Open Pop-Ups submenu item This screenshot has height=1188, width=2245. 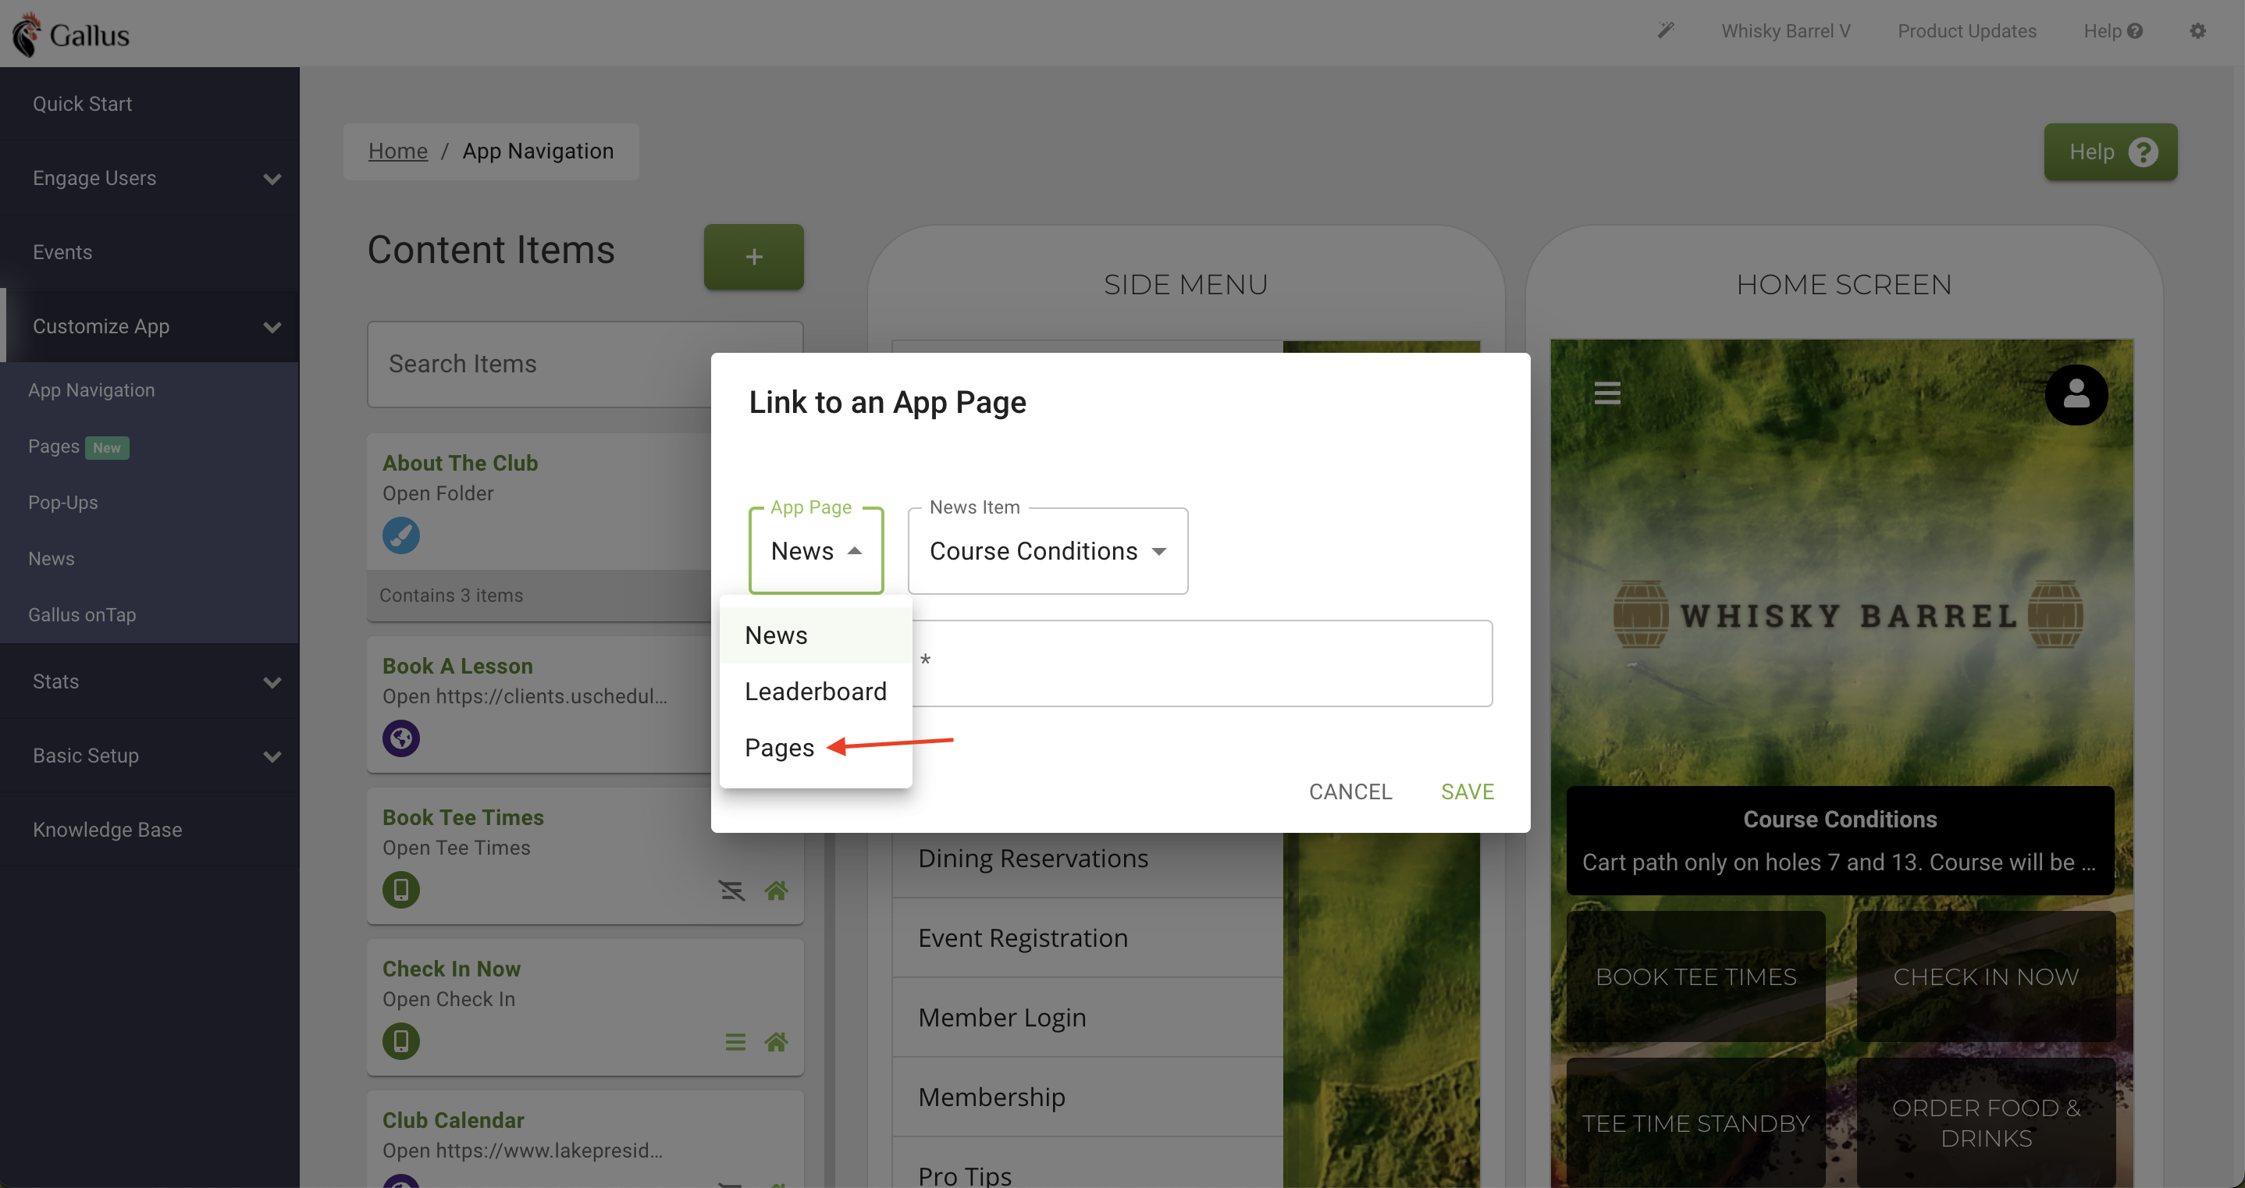click(150, 502)
